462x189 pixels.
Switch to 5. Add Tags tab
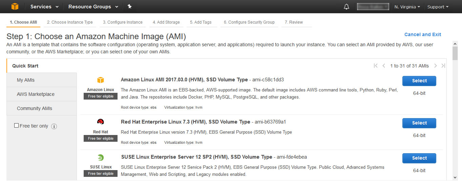pyautogui.click(x=201, y=22)
